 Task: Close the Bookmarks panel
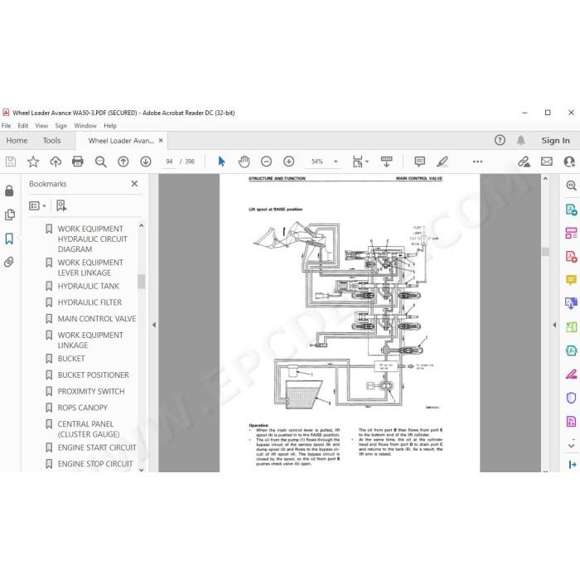click(134, 184)
